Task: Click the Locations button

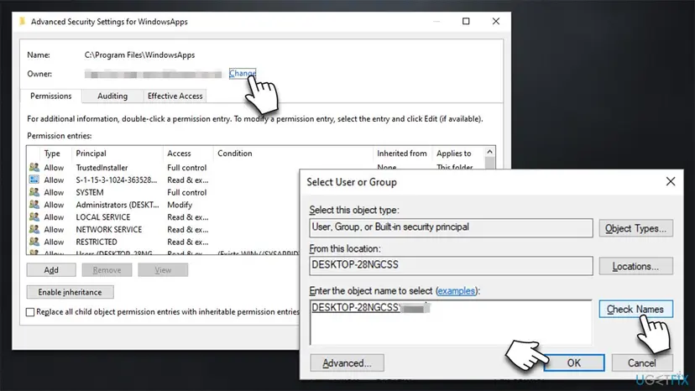Action: pyautogui.click(x=635, y=267)
